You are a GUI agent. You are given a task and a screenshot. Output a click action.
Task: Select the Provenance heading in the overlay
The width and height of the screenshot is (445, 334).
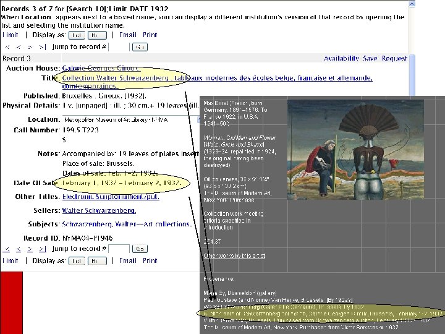(219, 279)
